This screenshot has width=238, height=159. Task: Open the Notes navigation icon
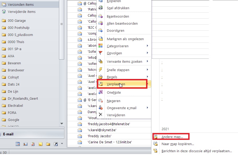41,144
